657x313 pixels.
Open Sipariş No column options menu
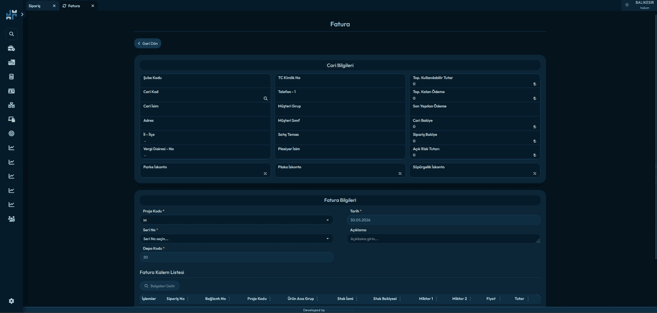tap(188, 299)
